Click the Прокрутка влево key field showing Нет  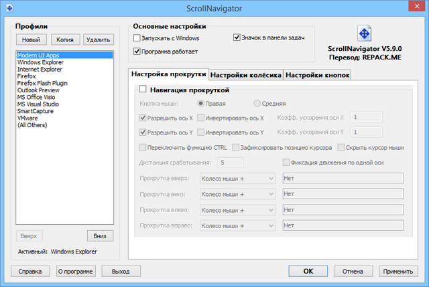click(343, 209)
